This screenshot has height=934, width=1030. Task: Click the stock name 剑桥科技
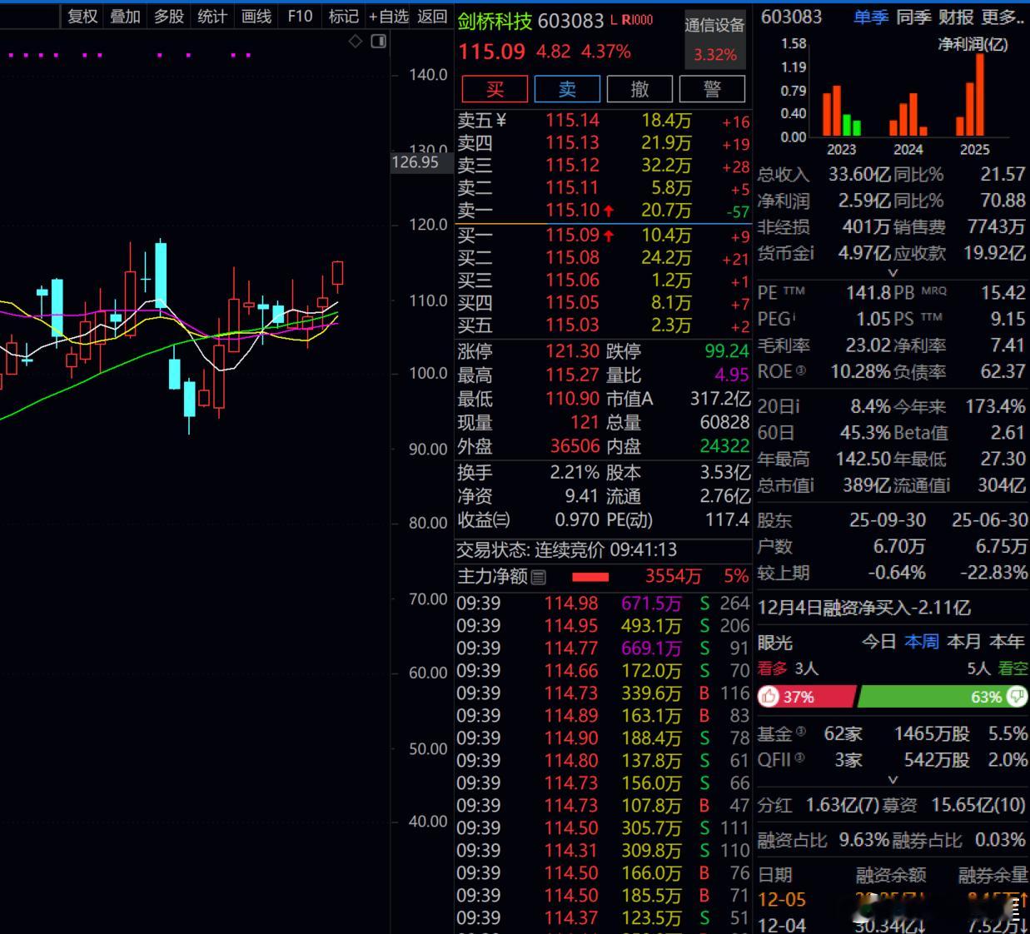pos(495,21)
